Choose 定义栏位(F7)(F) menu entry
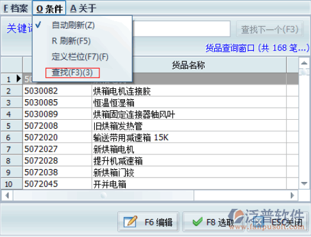 pos(80,57)
